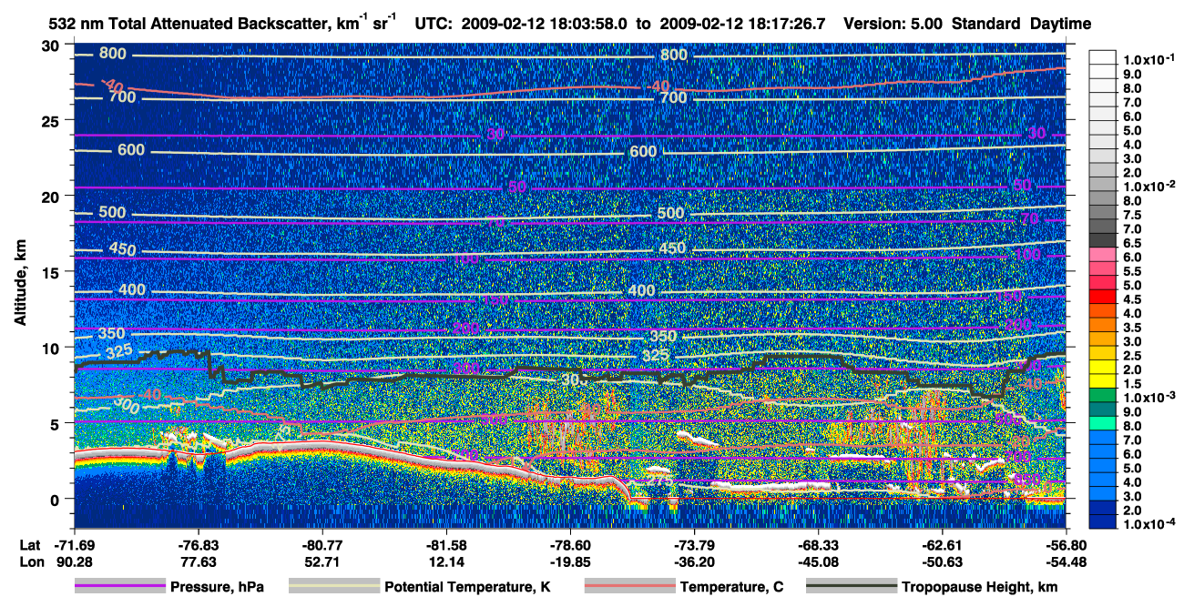
Task: Click the longitude value -45.08
Action: click(819, 561)
